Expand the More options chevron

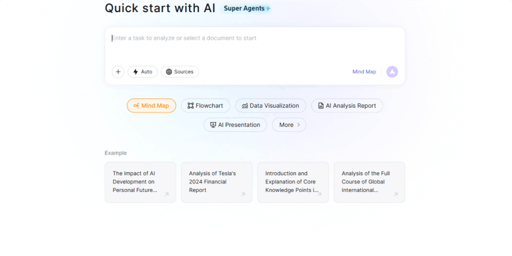coord(289,125)
